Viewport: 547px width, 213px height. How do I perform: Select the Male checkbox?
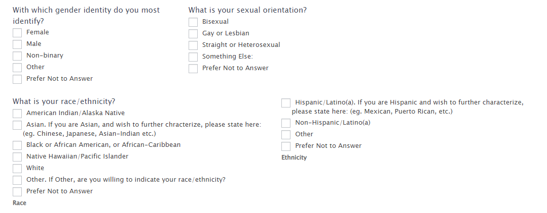click(17, 44)
